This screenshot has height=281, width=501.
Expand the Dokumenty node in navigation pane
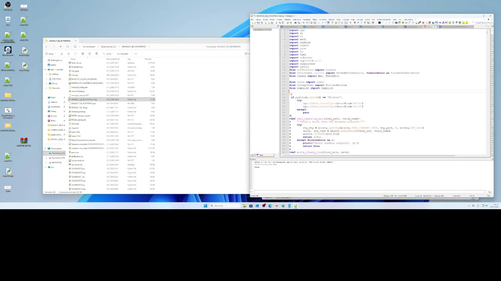tap(47, 79)
